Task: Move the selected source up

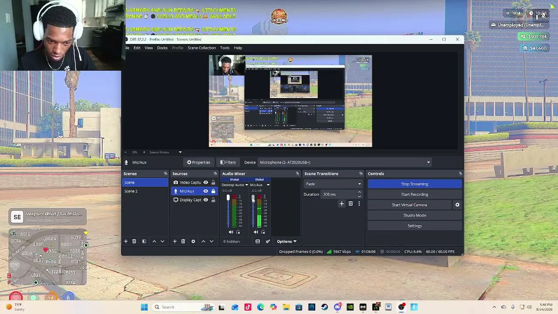Action: coord(203,241)
